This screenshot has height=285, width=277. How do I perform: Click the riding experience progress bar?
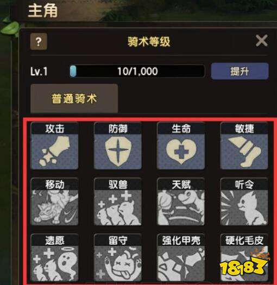[137, 71]
